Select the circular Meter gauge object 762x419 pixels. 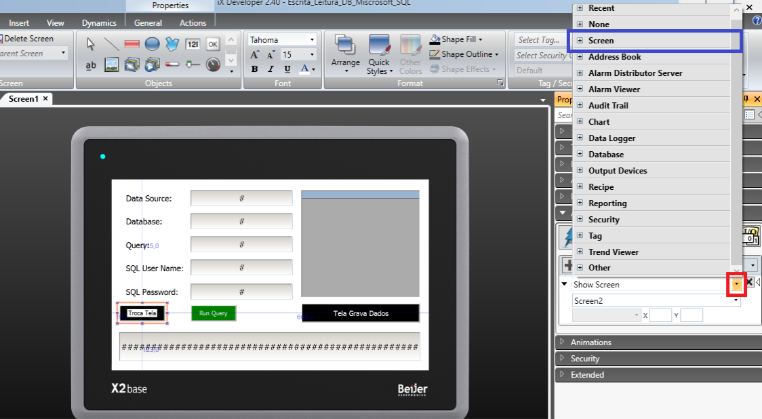[213, 64]
